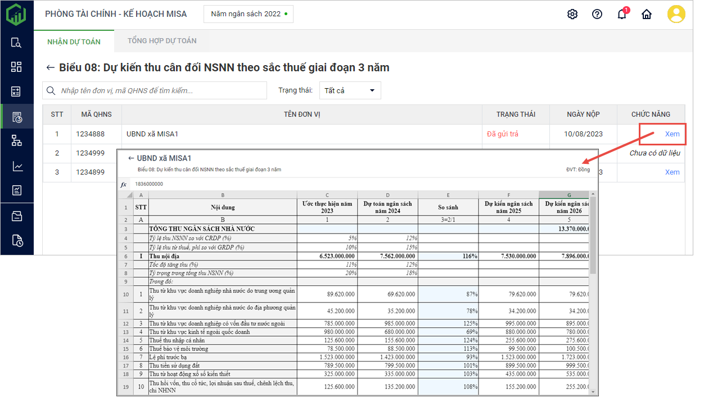Click 'Xem' link for UBND xã MISA1

[x=672, y=134]
